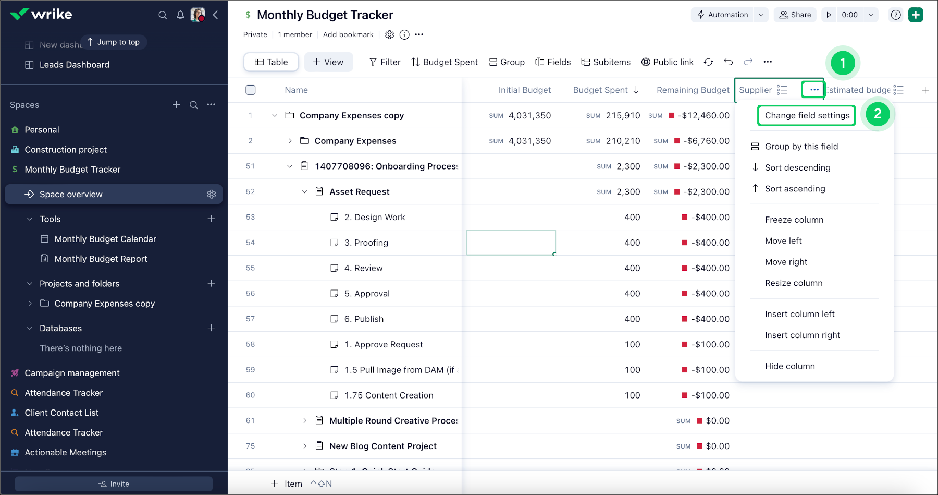Click the green plus create button

tap(915, 15)
